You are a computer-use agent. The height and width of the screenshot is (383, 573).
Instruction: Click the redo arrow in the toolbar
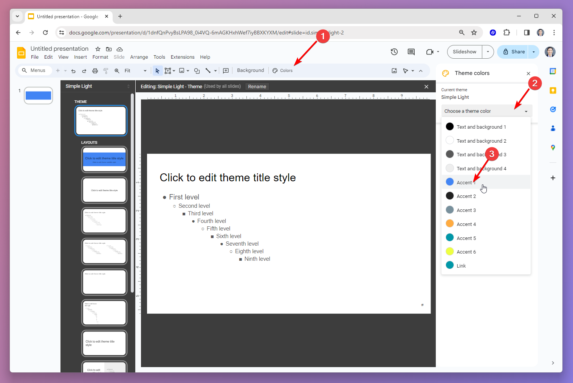tap(84, 71)
